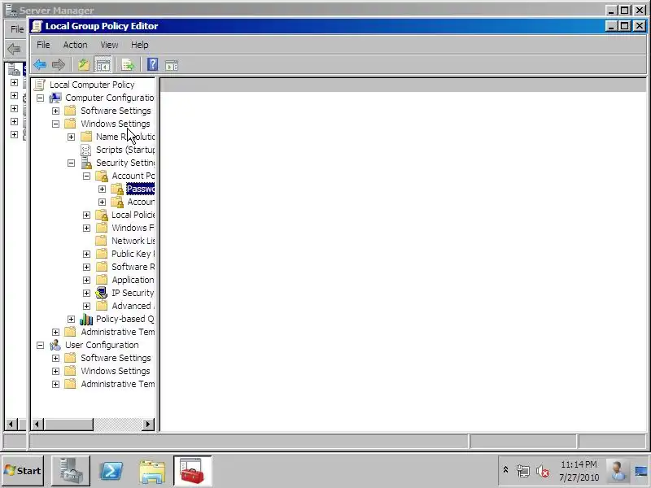Open the View menu
This screenshot has height=488, width=651.
109,45
